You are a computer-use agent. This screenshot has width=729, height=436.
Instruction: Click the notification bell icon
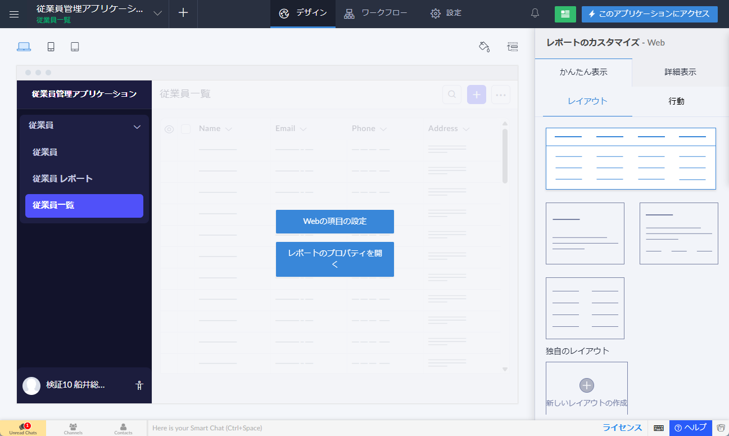pyautogui.click(x=535, y=14)
